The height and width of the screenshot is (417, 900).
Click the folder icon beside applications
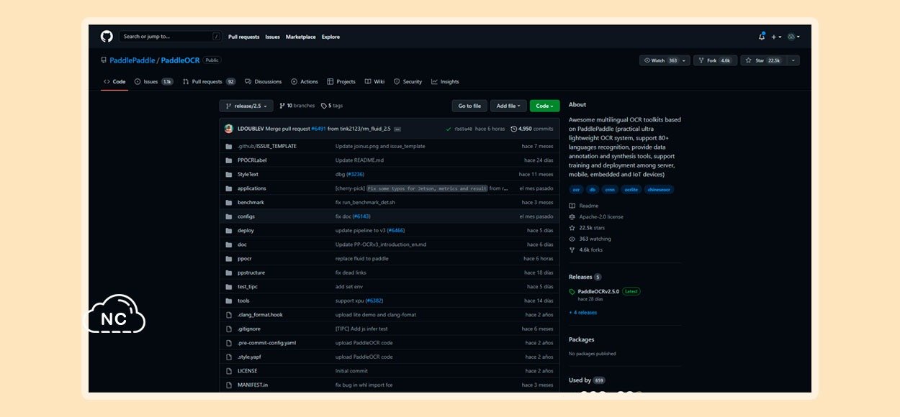pyautogui.click(x=228, y=188)
